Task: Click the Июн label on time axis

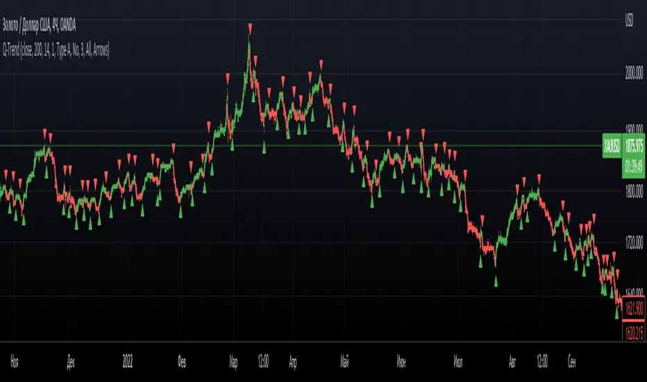Action: [401, 362]
